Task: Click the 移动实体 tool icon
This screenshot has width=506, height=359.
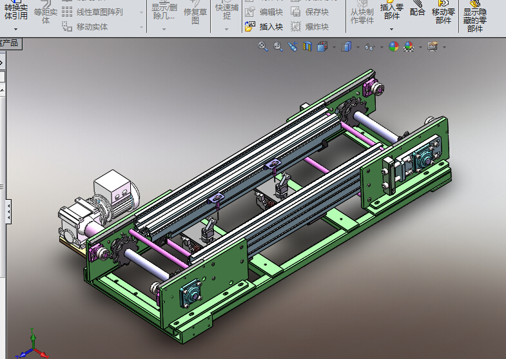Action: (67, 27)
